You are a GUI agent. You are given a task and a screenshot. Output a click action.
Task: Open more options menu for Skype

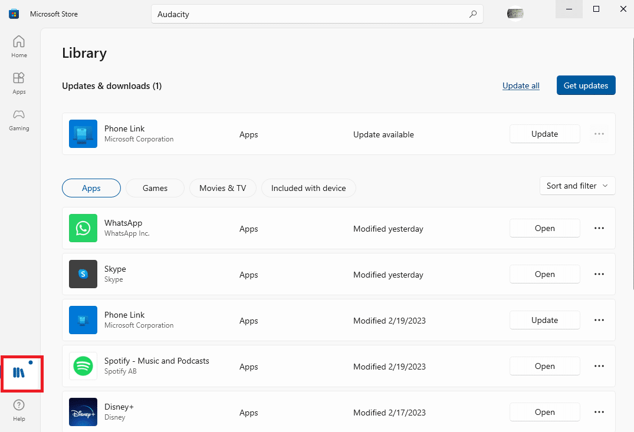[599, 274]
